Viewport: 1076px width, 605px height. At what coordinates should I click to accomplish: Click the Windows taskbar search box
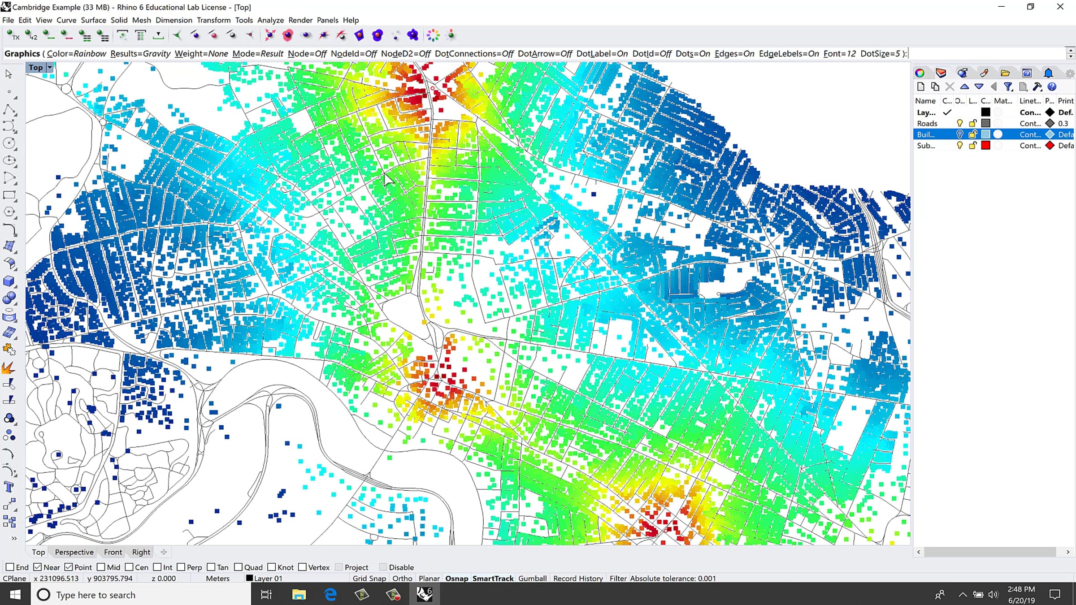coord(141,595)
